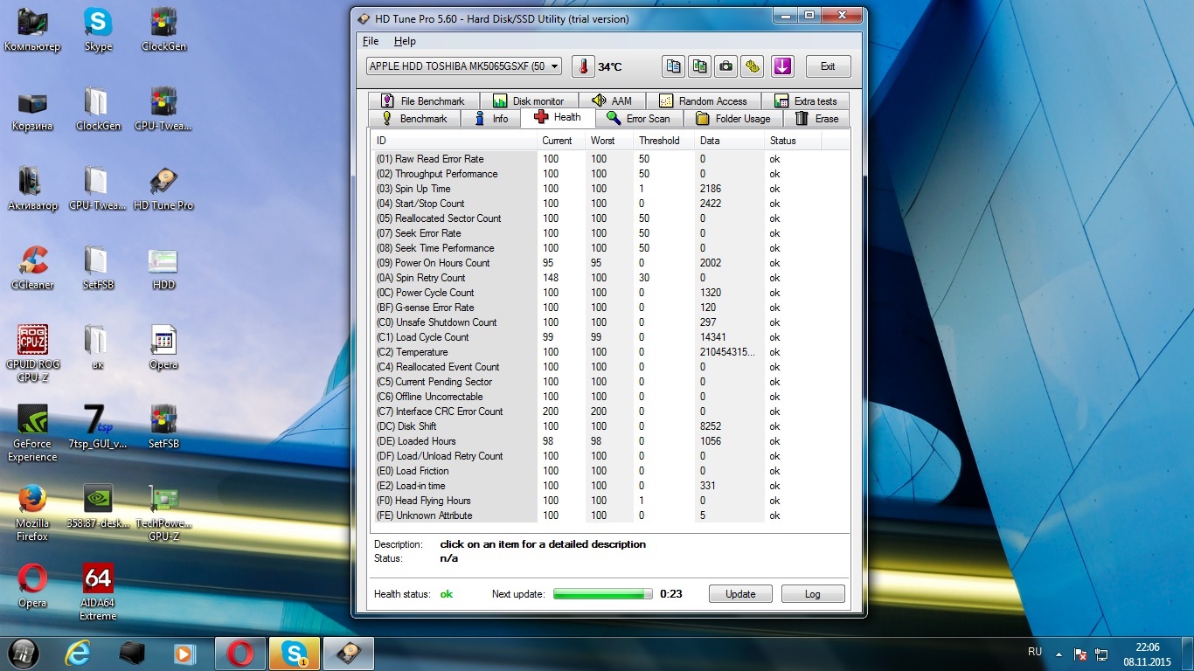Image resolution: width=1194 pixels, height=671 pixels.
Task: Click the copy screenshot to clipboard icon
Action: (x=699, y=66)
